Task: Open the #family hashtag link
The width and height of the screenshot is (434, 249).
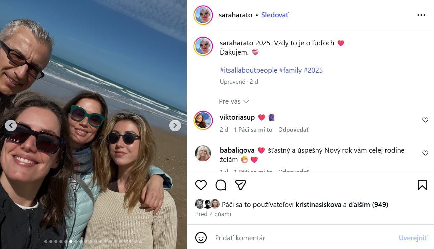Action: [x=290, y=70]
